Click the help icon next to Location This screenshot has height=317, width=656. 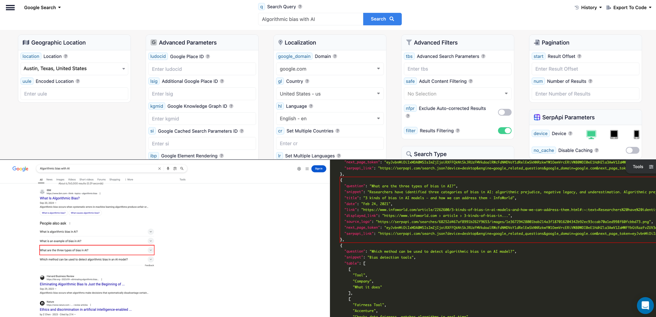(x=66, y=56)
